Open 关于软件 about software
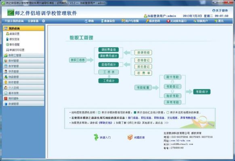235x161 pixels. click(220, 10)
